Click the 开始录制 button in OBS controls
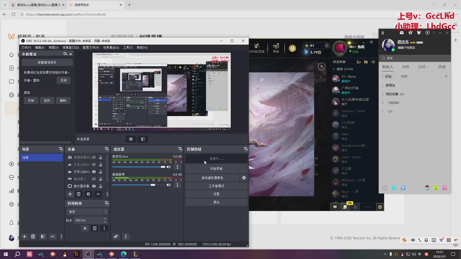 216,169
